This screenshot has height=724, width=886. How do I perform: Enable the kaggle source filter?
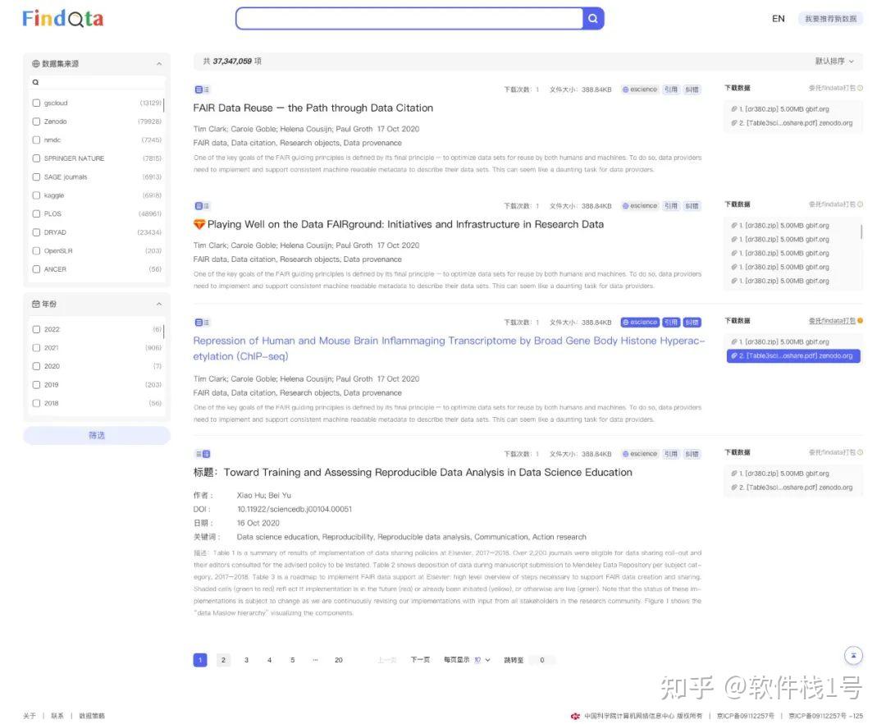(36, 195)
